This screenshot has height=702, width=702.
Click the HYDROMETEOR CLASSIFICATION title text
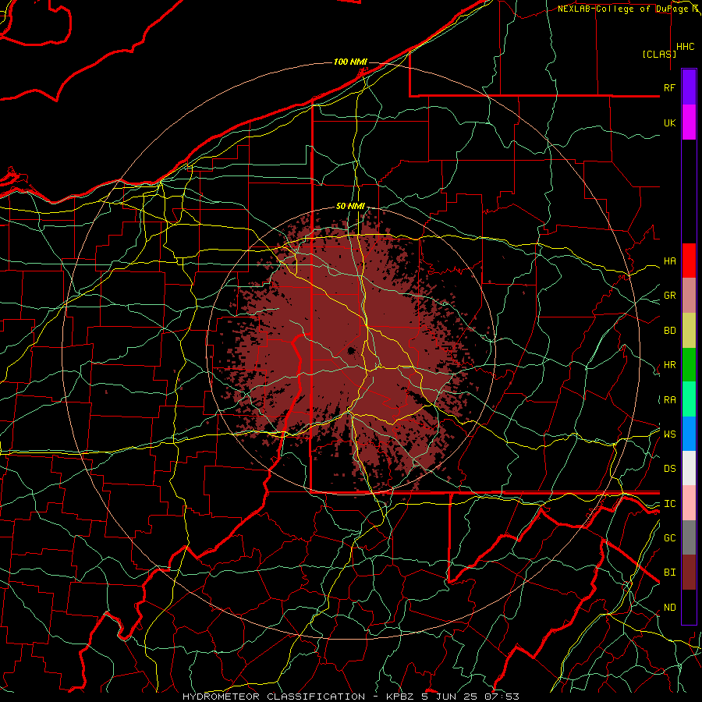coord(274,697)
